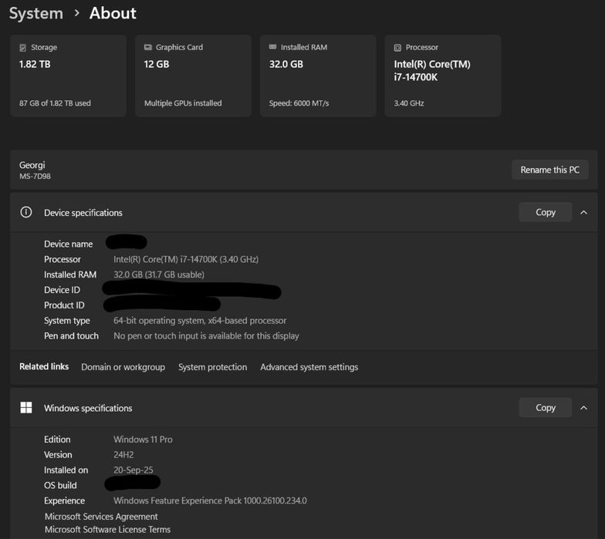The image size is (605, 539).
Task: Click the Graphics Card icon
Action: pyautogui.click(x=148, y=47)
